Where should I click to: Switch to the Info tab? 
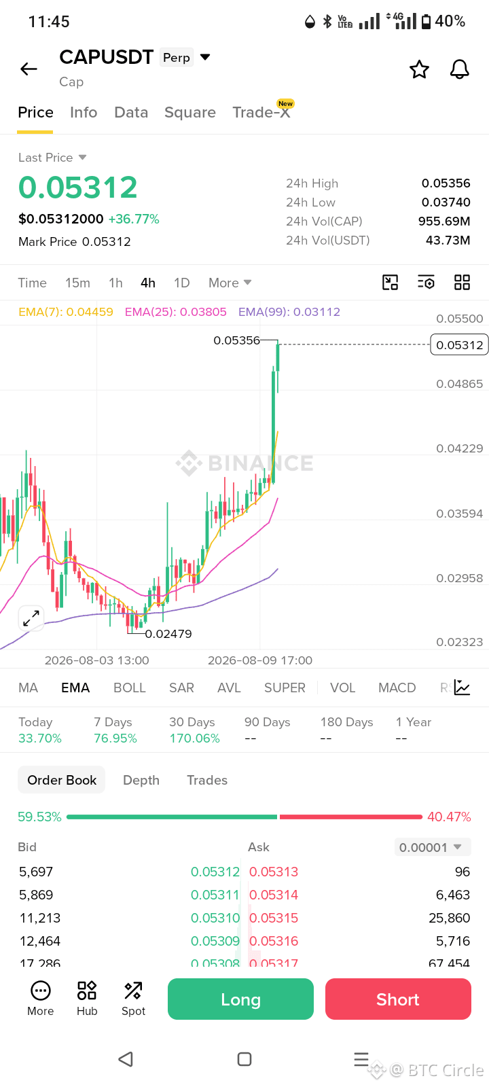point(84,112)
